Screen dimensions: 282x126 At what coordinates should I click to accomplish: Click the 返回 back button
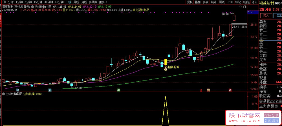point(254,2)
